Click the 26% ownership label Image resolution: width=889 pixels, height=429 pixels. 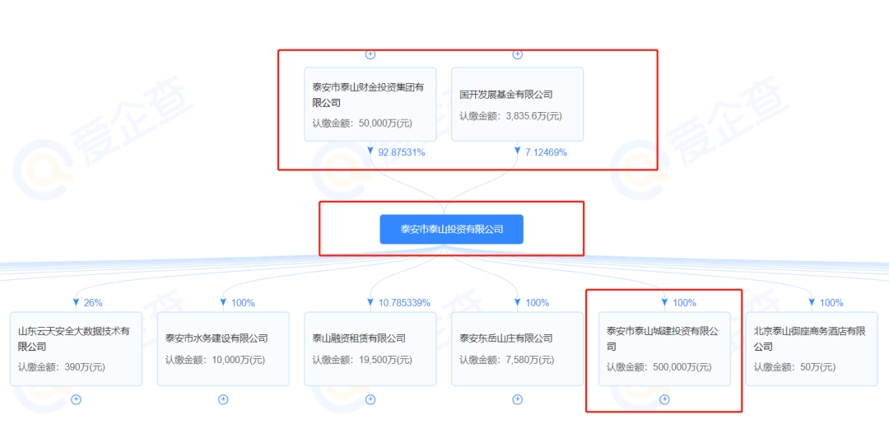point(93,303)
